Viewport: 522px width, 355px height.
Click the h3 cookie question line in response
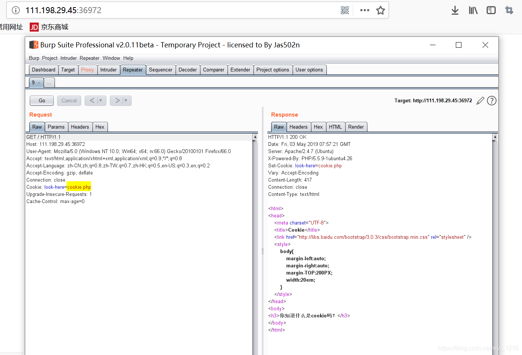[309, 316]
